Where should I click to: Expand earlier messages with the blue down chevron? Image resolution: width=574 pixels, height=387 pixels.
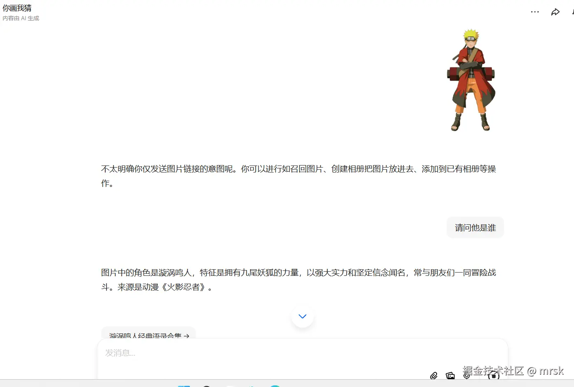point(302,316)
